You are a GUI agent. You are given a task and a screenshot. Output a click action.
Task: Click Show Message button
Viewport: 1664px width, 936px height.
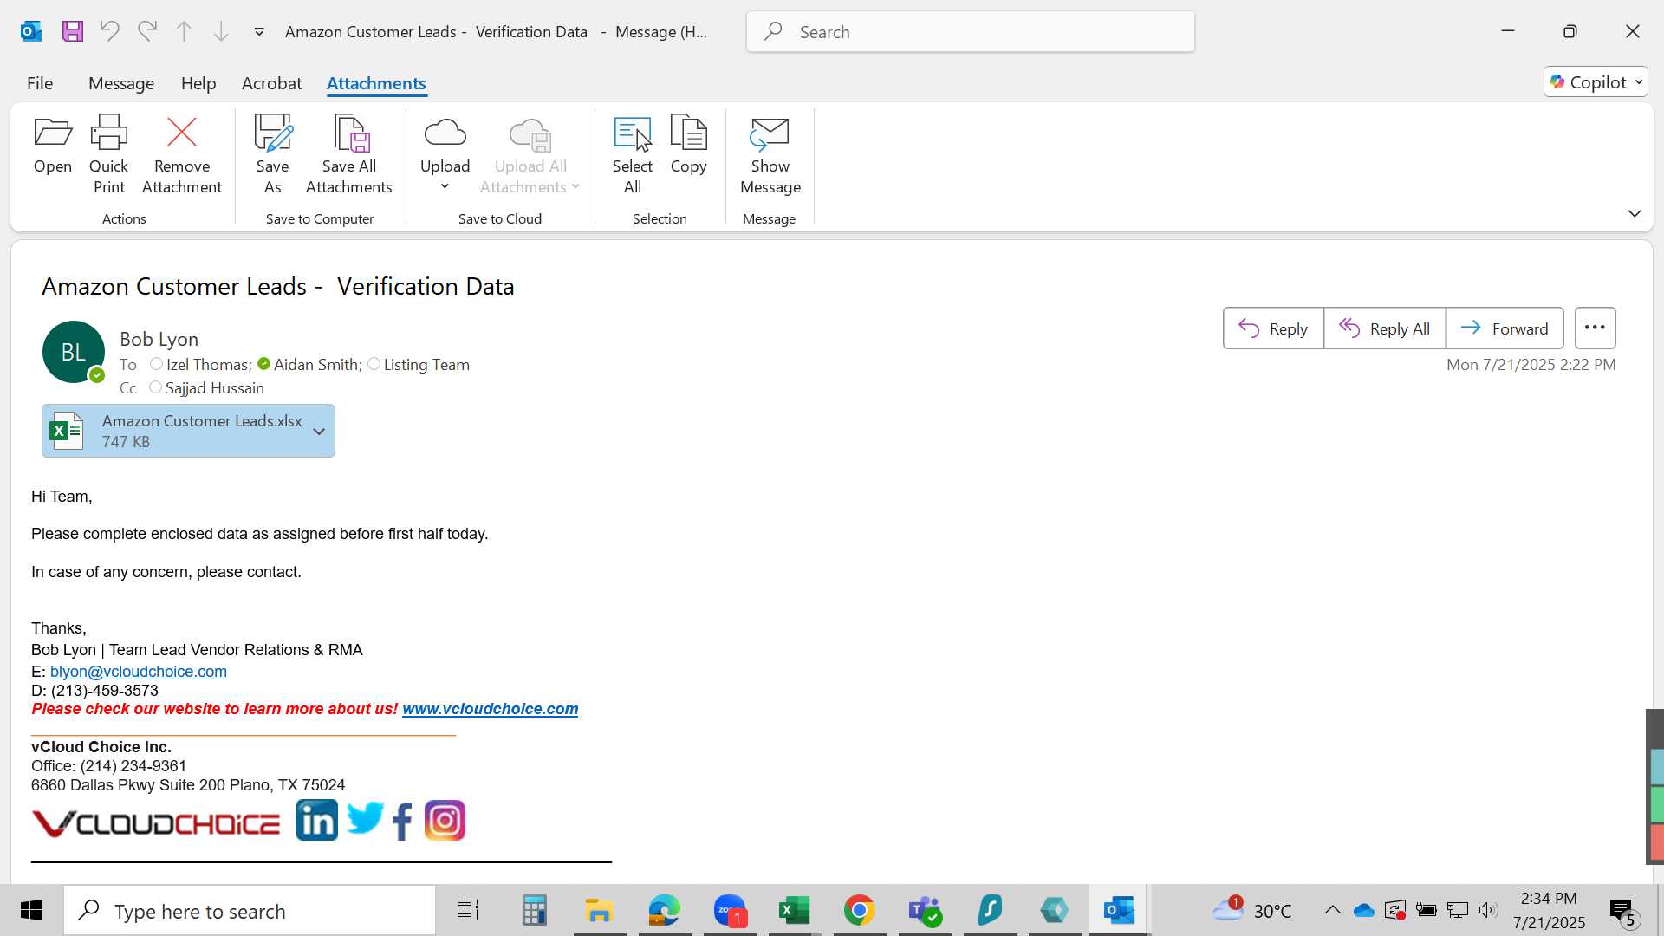coord(770,154)
